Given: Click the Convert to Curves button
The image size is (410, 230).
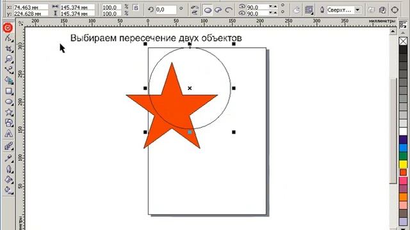Looking at the screenshot, I should click(395, 10).
